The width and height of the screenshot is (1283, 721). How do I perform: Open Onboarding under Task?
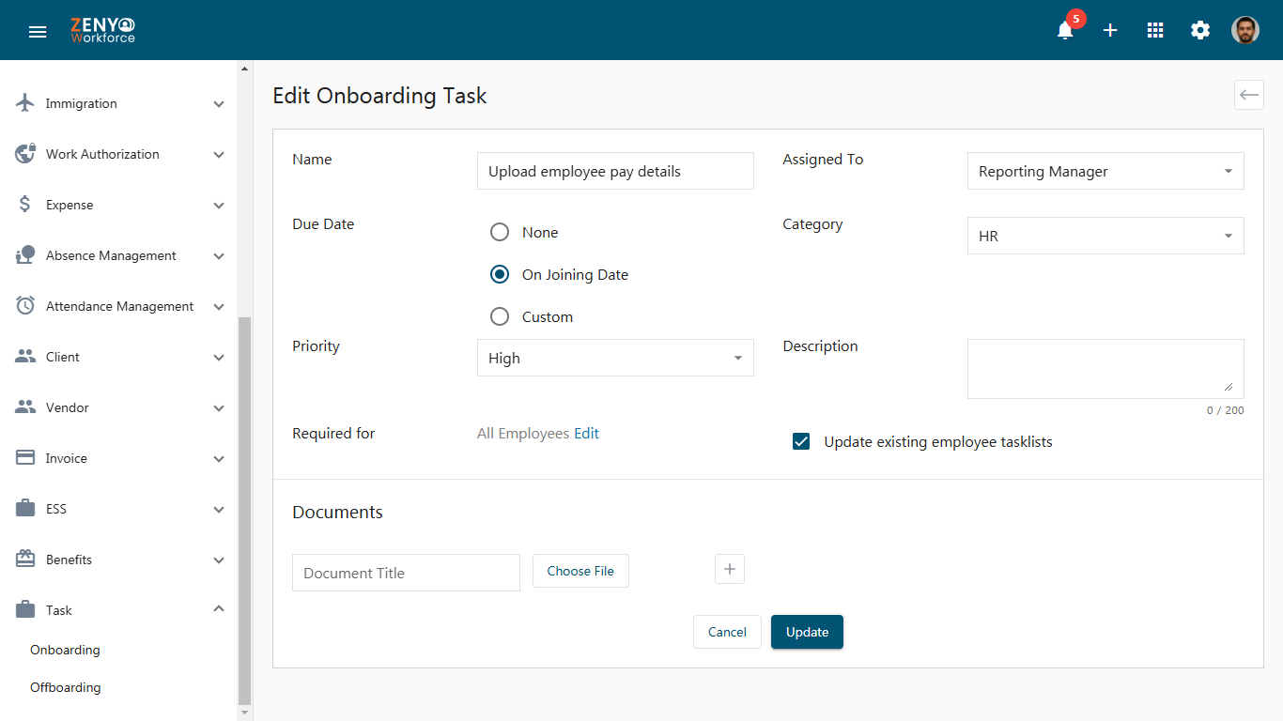pos(65,650)
